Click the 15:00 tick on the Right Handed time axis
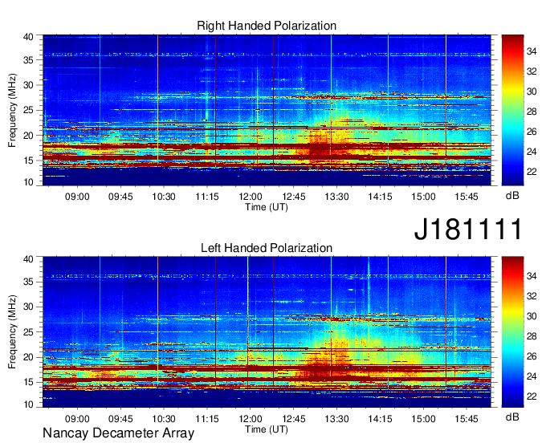The image size is (546, 443). [423, 197]
